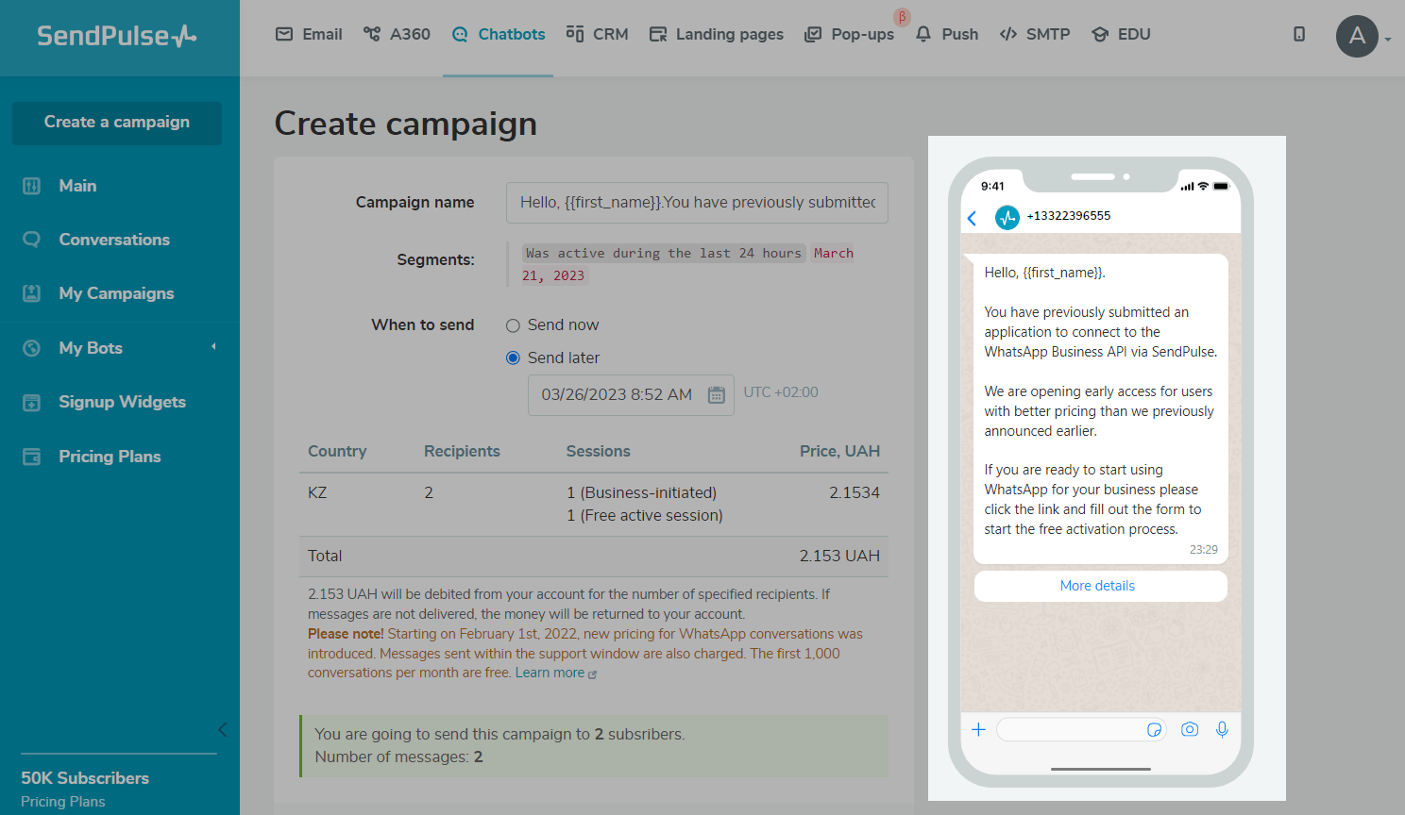Open the CRM tab

coord(597,34)
